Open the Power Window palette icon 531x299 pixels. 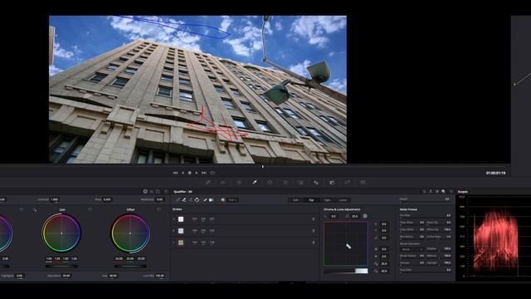coord(270,183)
